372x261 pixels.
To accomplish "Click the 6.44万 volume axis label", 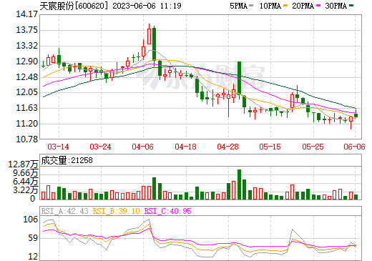I will click(26, 182).
